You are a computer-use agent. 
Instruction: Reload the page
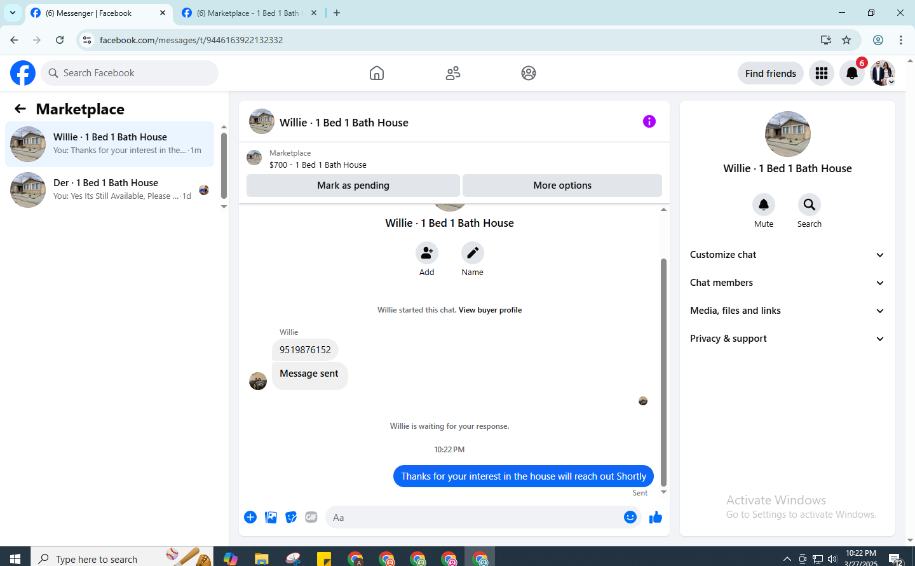coord(60,40)
